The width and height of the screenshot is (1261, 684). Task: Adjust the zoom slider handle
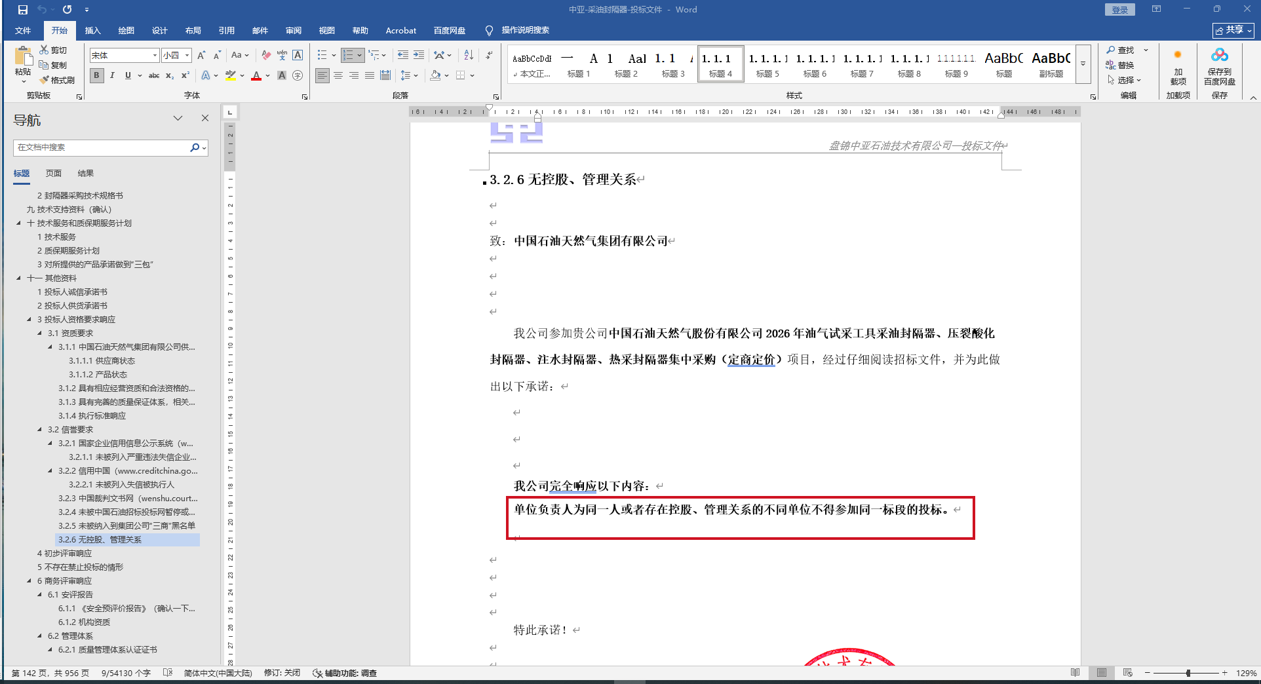click(x=1188, y=673)
